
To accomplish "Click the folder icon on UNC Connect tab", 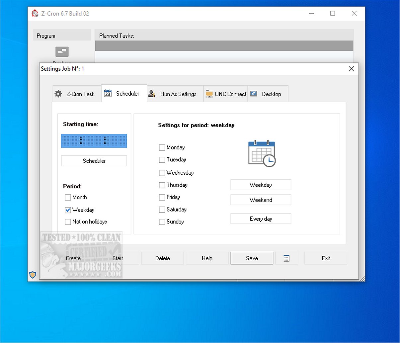I will [x=209, y=94].
